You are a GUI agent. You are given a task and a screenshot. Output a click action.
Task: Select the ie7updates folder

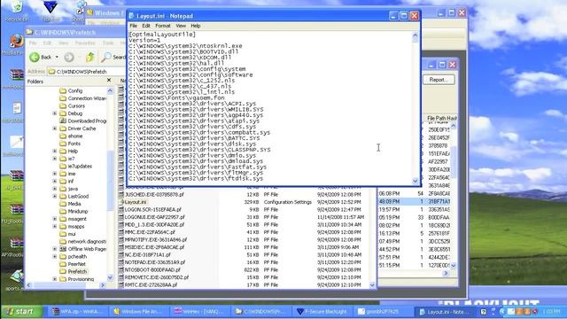80,167
